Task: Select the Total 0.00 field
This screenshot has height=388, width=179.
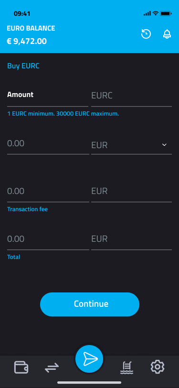Action: coord(48,239)
